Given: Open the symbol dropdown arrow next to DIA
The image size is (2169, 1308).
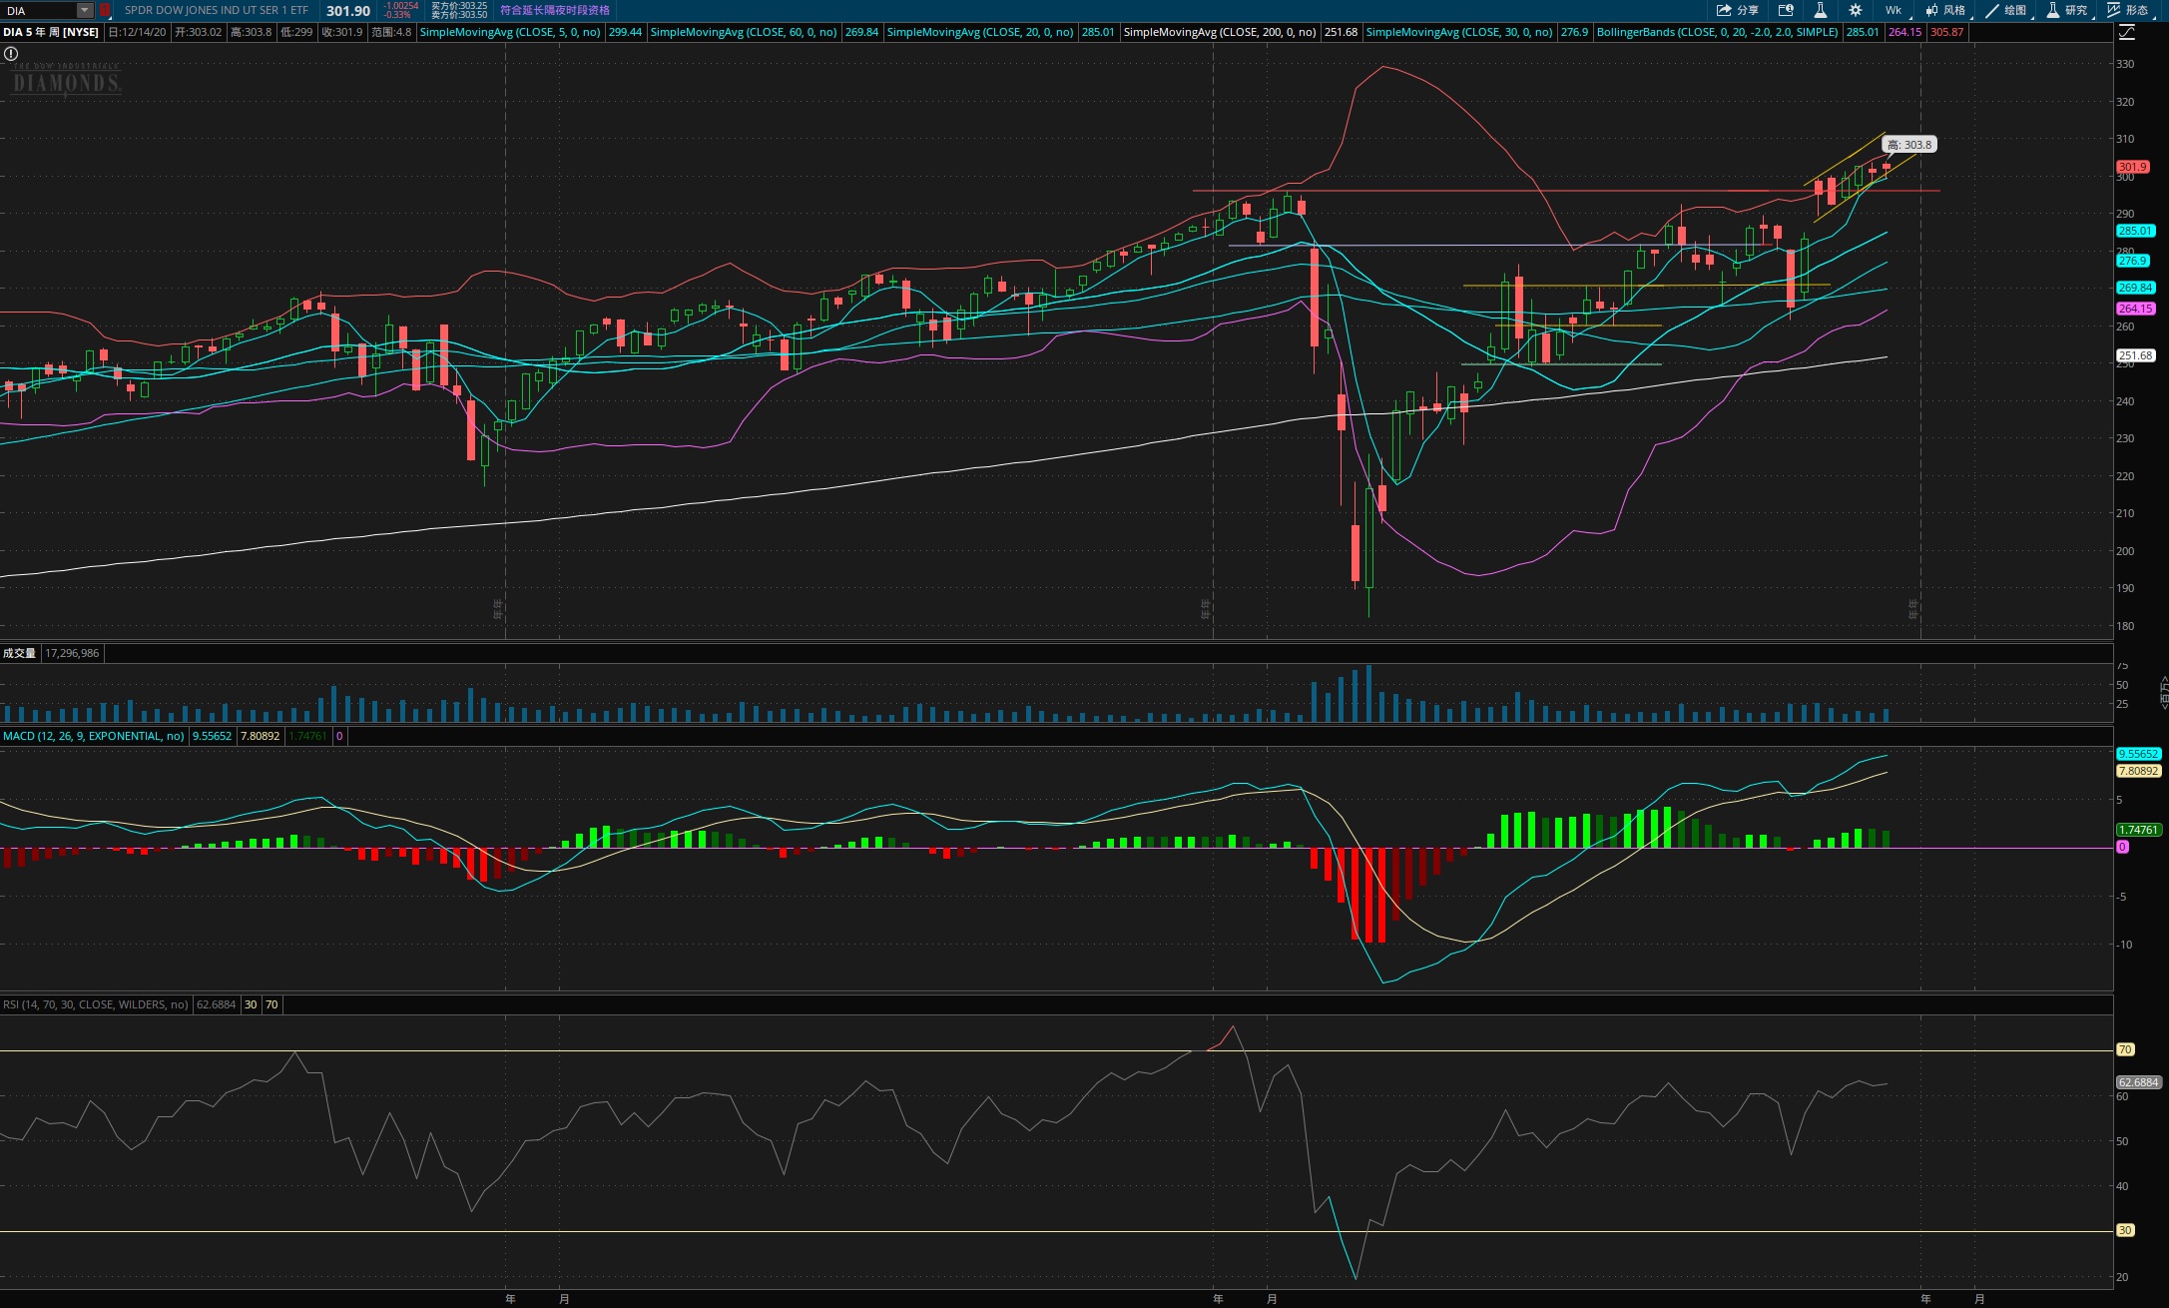Looking at the screenshot, I should (x=85, y=10).
